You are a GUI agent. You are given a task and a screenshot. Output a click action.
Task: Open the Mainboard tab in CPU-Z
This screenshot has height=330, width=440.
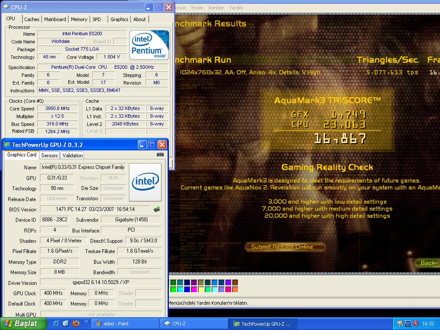55,19
